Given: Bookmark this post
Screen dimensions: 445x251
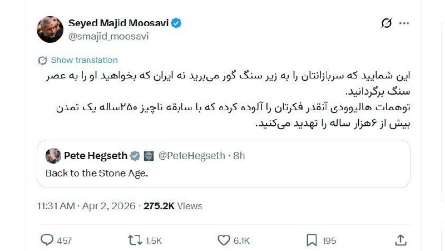Looking at the screenshot, I should [312, 240].
